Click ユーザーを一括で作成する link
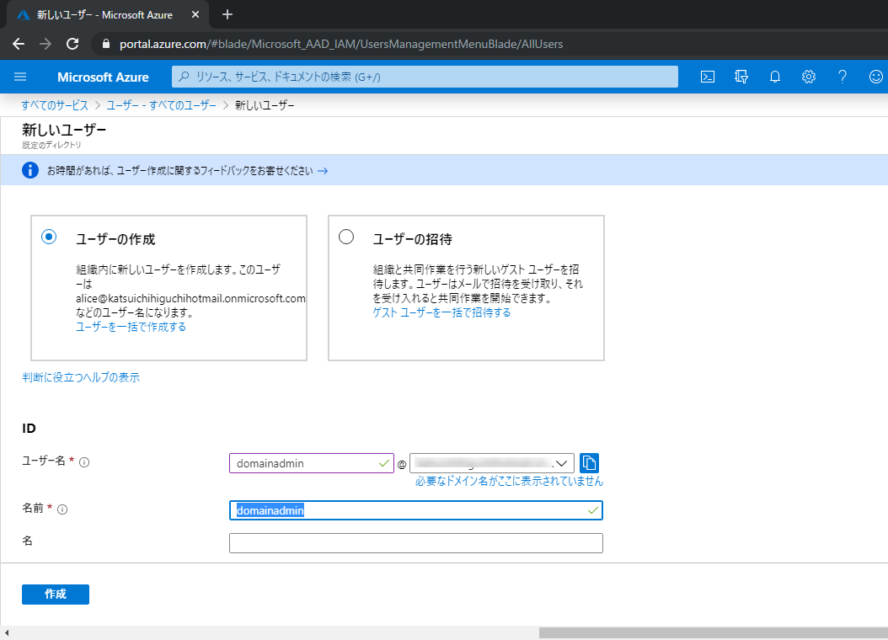 click(131, 327)
